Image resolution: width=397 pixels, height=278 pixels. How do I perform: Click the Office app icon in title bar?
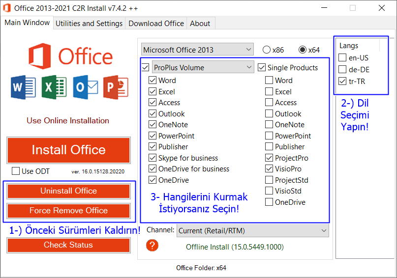tap(7, 8)
